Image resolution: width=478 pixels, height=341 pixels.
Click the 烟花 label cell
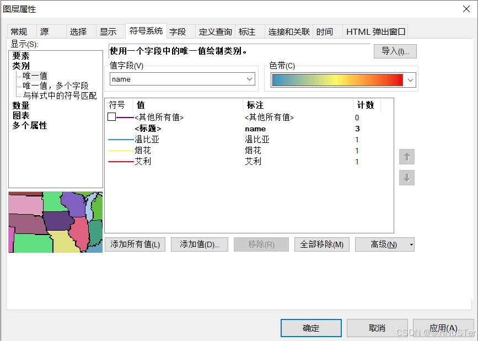tap(253, 151)
